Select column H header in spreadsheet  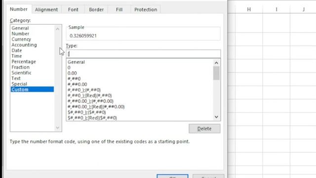pyautogui.click(x=249, y=9)
